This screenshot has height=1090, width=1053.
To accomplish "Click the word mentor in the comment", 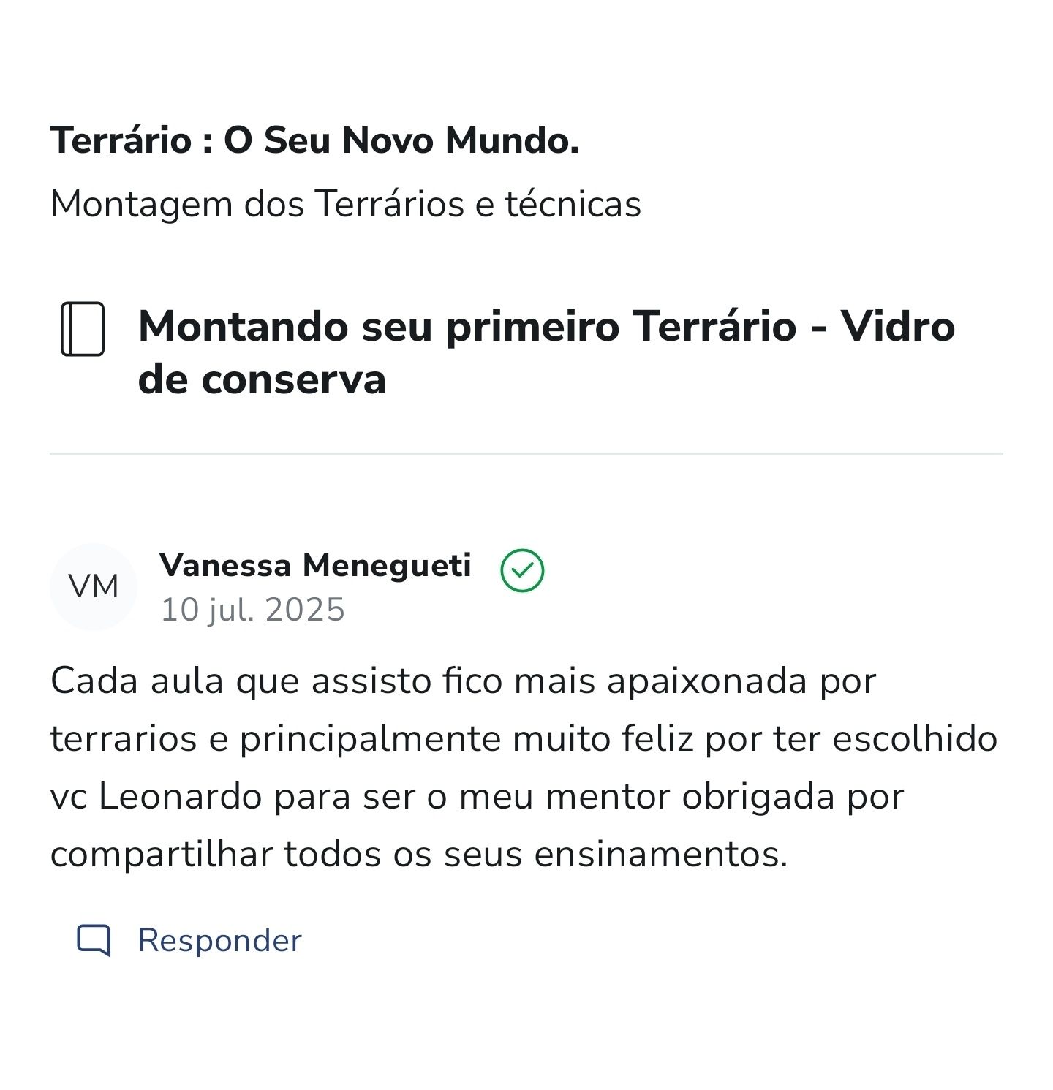I will [x=607, y=796].
